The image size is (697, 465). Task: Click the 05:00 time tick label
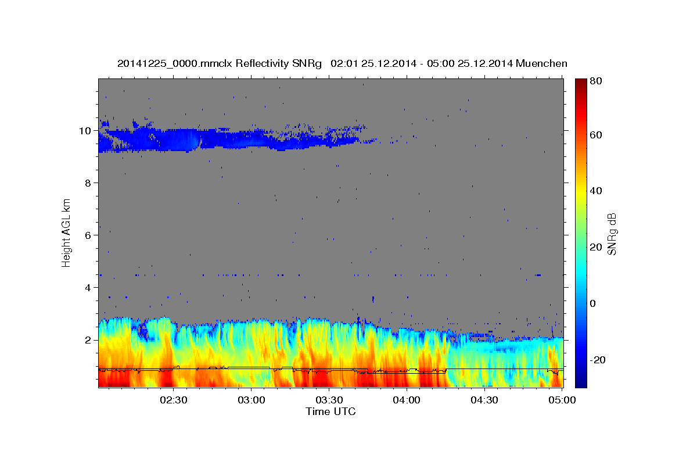562,400
